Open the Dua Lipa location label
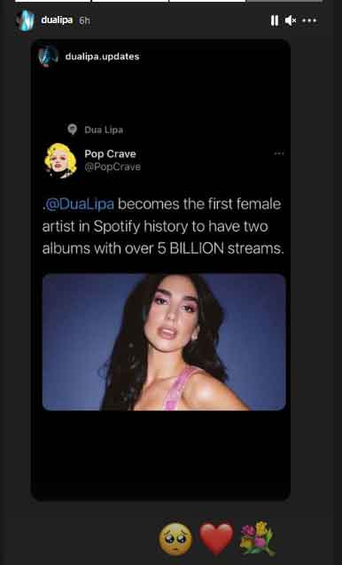This screenshot has width=342, height=565. tap(104, 129)
